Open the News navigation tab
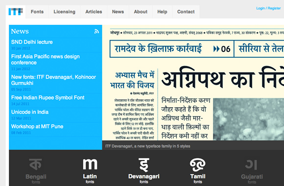Viewport: 284px width, 186px height. [118, 12]
